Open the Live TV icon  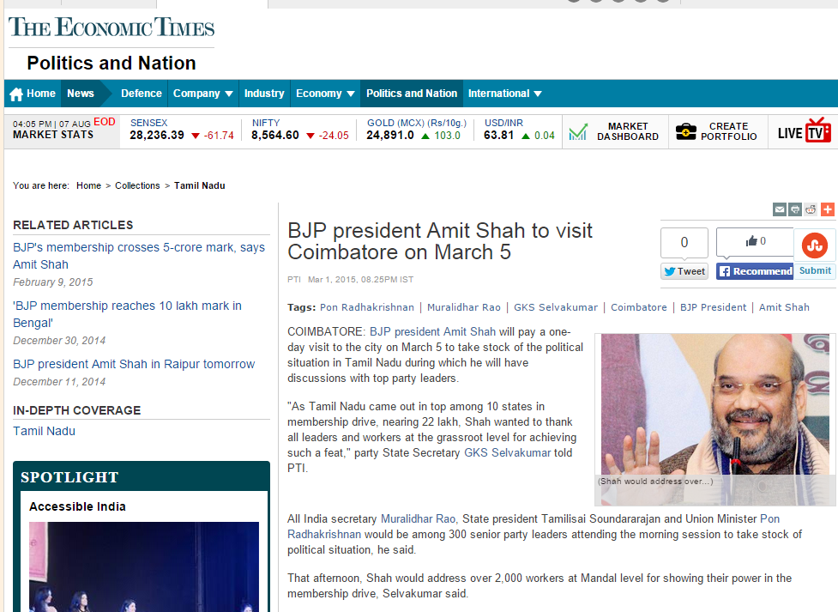pos(804,131)
